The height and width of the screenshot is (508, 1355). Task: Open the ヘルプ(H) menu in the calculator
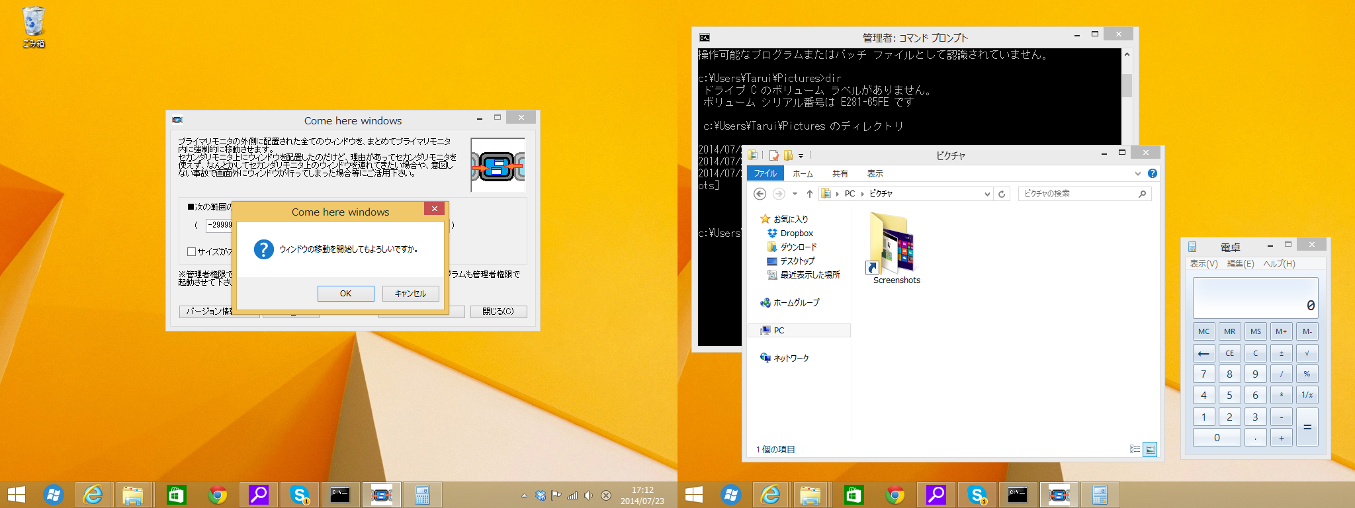(x=1279, y=263)
